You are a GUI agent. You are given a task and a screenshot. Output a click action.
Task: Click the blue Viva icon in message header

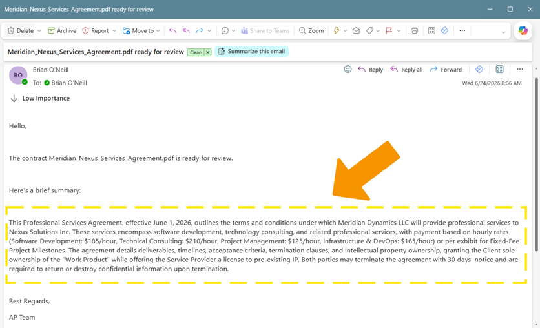[x=479, y=70]
